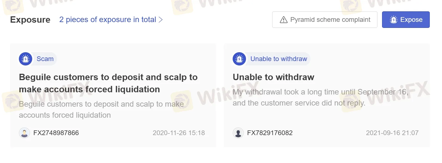442x163 pixels.
Task: Click the warning triangle in Pyramid scheme complaint
Action: point(283,20)
